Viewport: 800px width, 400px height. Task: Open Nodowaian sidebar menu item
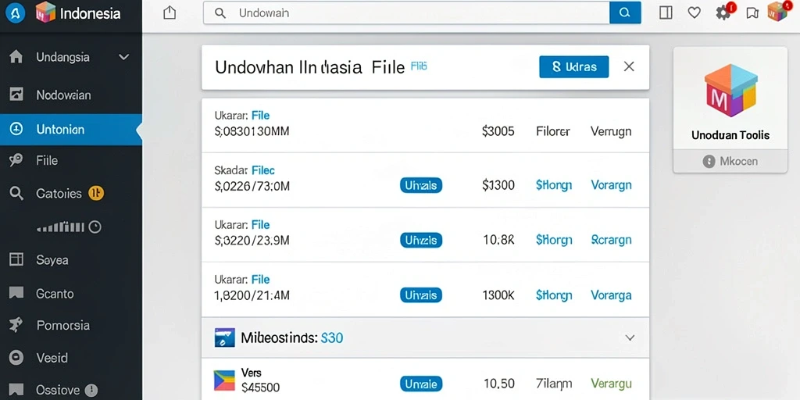pos(64,95)
